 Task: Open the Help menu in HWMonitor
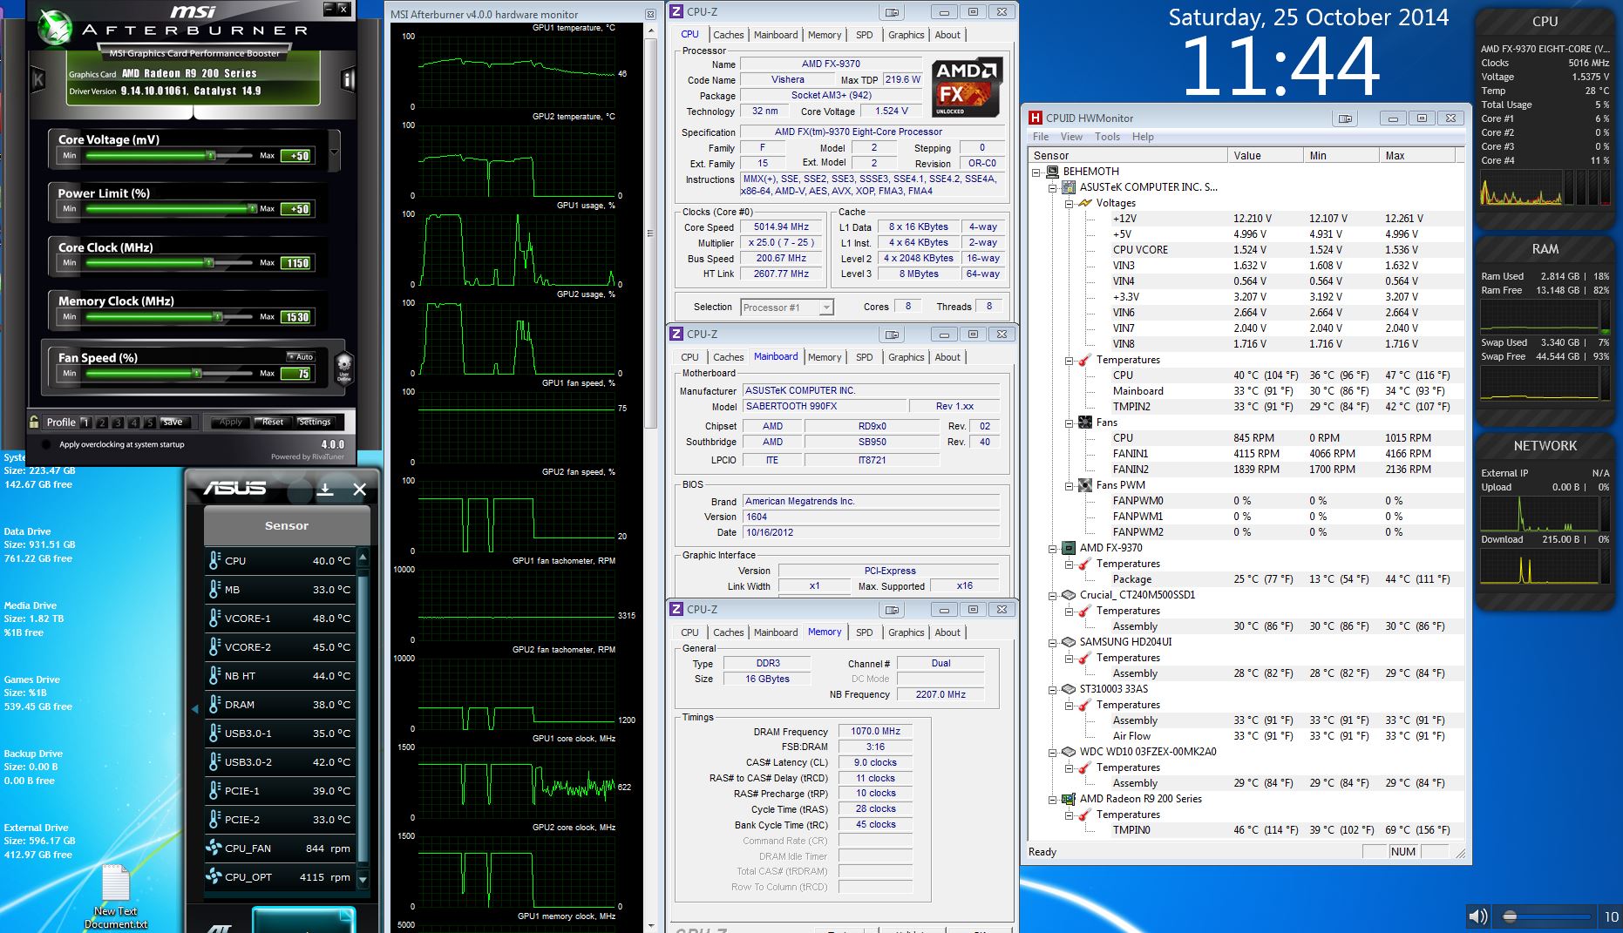click(1143, 137)
